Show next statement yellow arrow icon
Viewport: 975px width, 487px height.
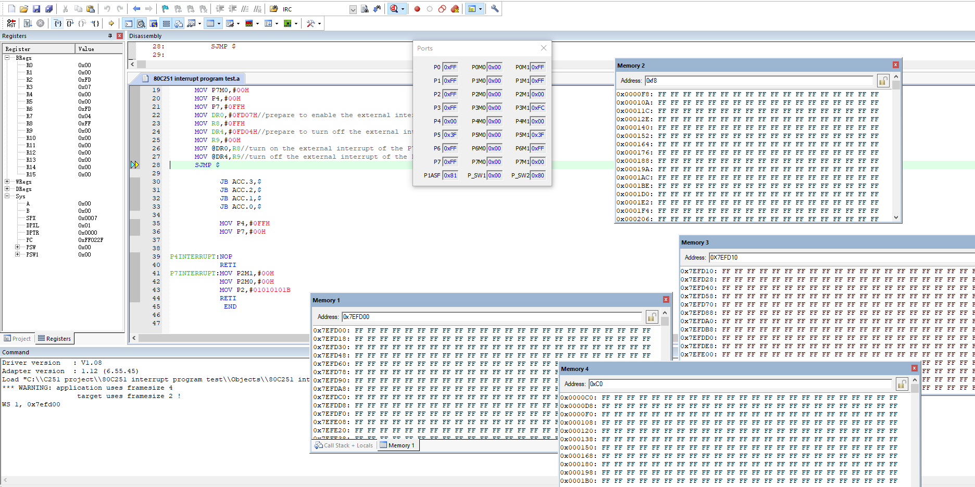[111, 23]
